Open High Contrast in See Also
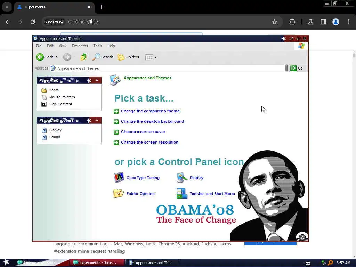 click(x=60, y=104)
